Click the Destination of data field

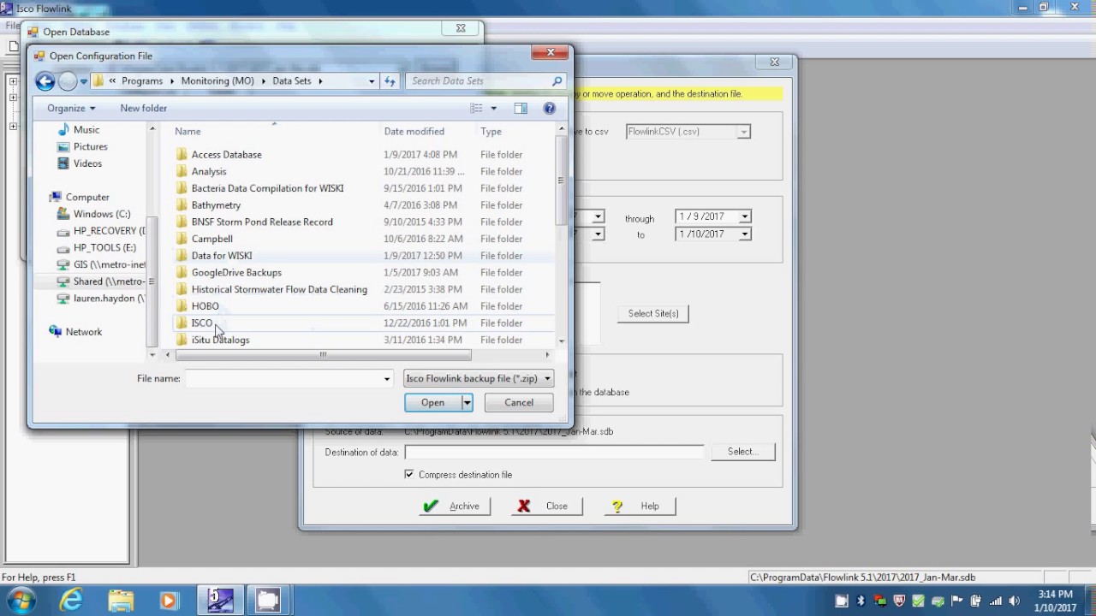(x=554, y=453)
